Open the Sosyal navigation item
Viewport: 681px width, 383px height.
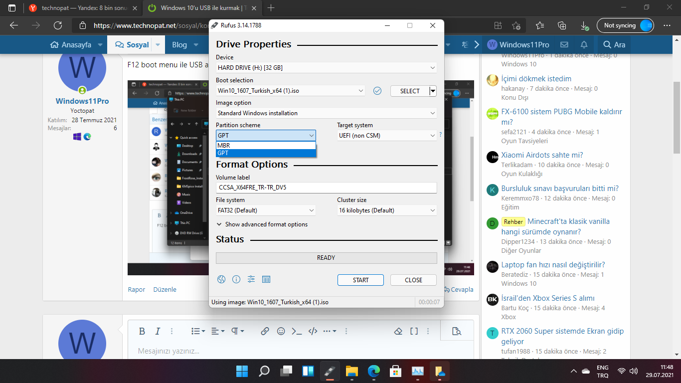(x=132, y=44)
